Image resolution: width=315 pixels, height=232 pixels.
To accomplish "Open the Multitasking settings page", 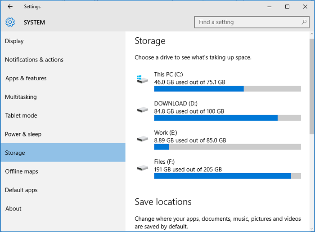I will 21,97.
